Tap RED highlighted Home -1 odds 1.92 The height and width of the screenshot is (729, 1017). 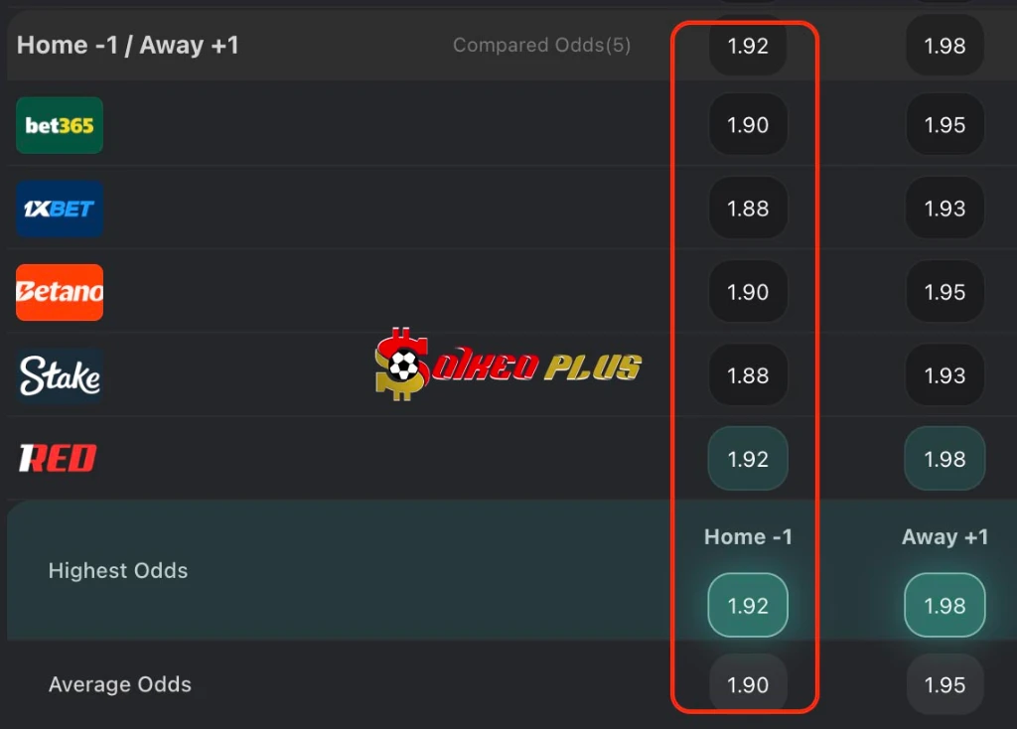tap(748, 459)
